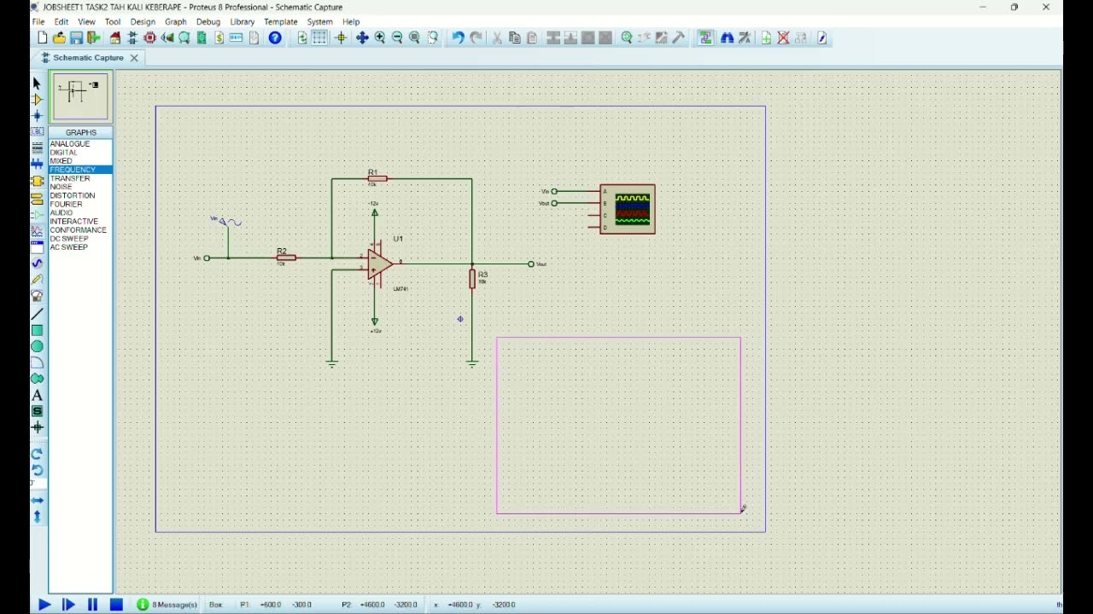Select the highlighted FREQUENCY graph type
The height and width of the screenshot is (614, 1093).
[80, 170]
